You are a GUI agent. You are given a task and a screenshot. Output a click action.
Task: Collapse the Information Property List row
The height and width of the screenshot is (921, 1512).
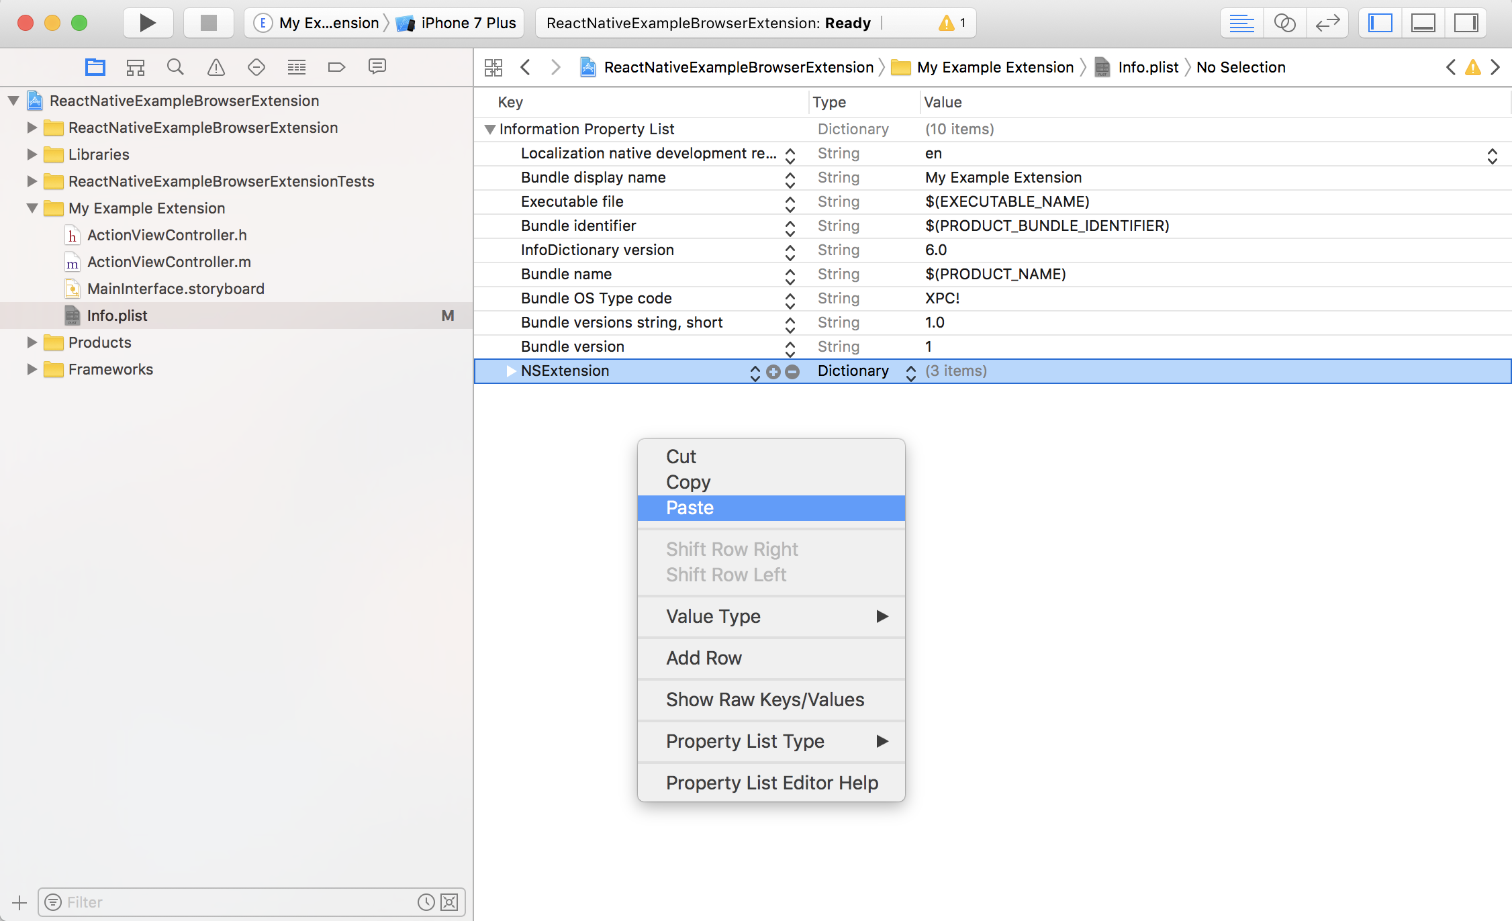click(490, 129)
